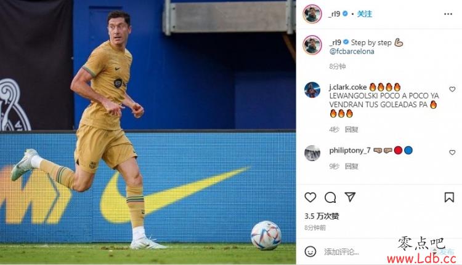
Task: Open j.clark.coke's avatar
Action: point(312,90)
